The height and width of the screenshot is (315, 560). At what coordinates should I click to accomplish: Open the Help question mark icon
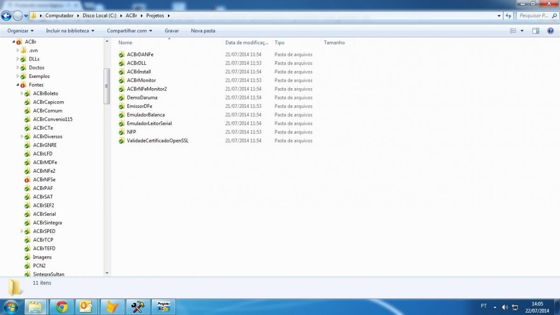click(x=551, y=31)
